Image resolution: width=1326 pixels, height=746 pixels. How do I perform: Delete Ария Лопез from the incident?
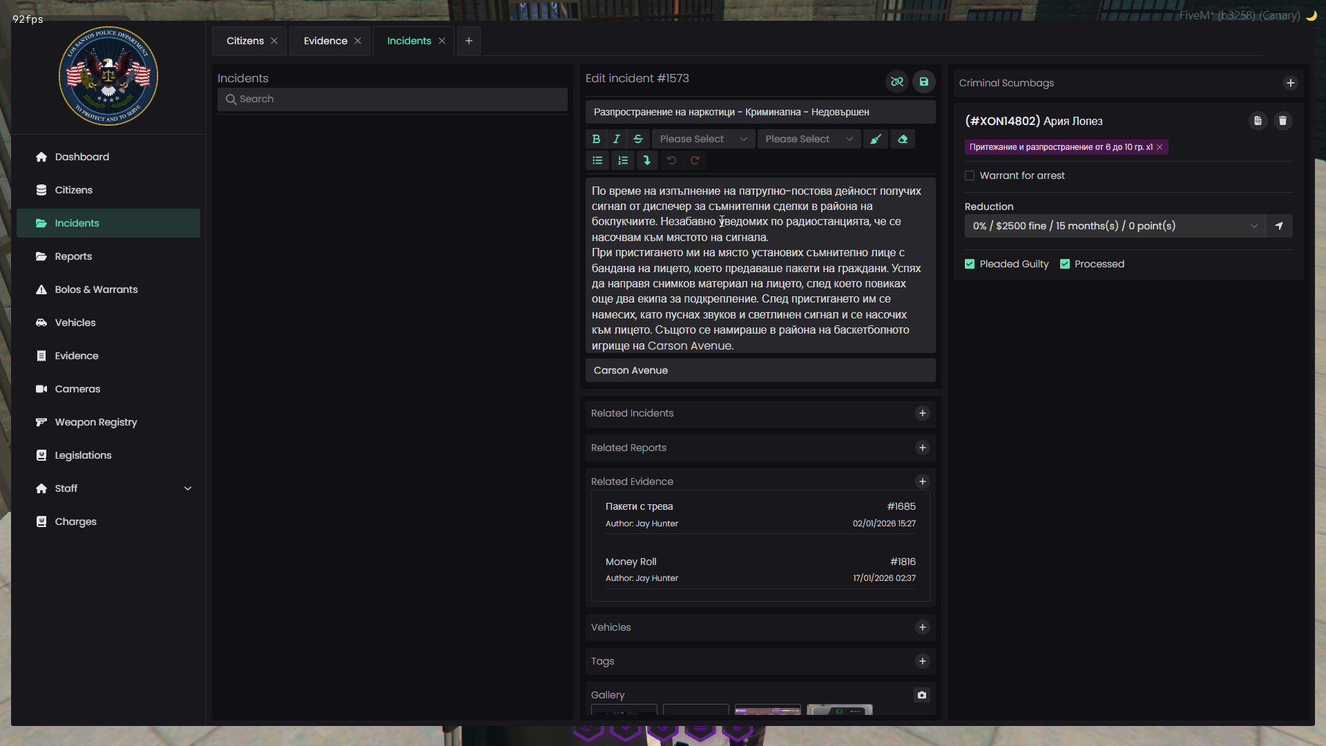(x=1282, y=121)
